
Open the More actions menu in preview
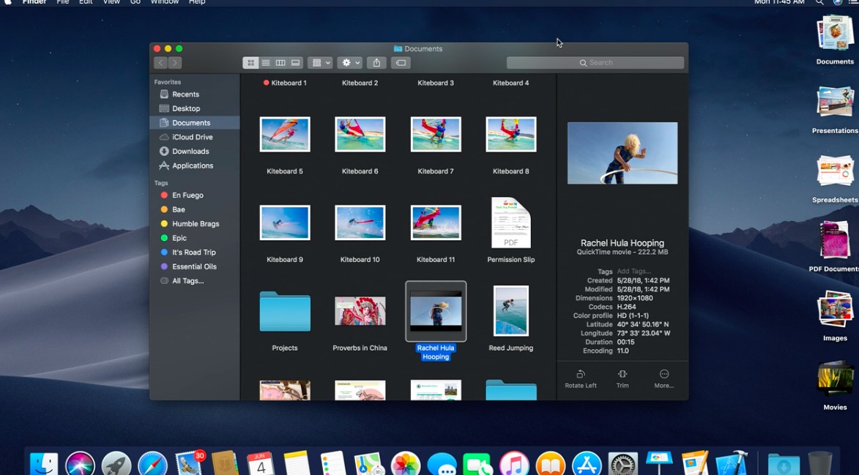[x=663, y=378]
